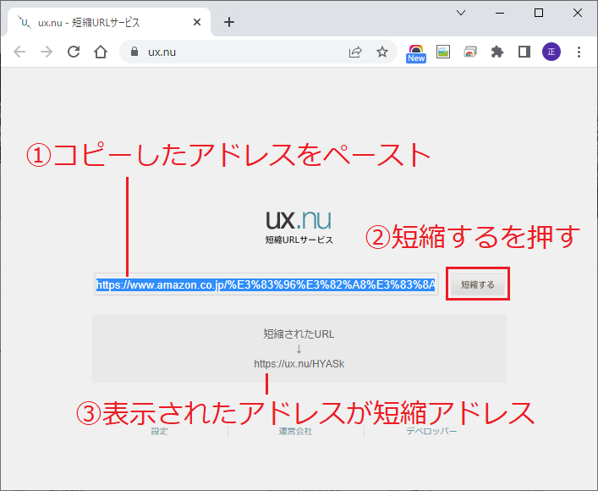598x491 pixels.
Task: Open the rainbow extension marked New
Action: [x=416, y=53]
